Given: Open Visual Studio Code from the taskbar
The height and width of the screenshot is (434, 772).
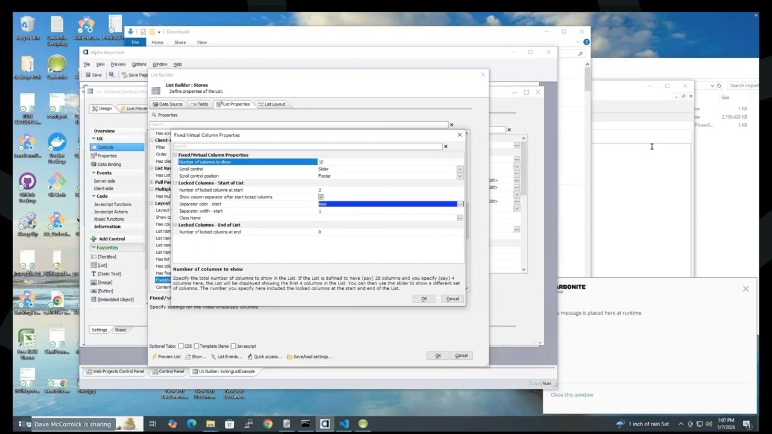Looking at the screenshot, I should tap(344, 424).
